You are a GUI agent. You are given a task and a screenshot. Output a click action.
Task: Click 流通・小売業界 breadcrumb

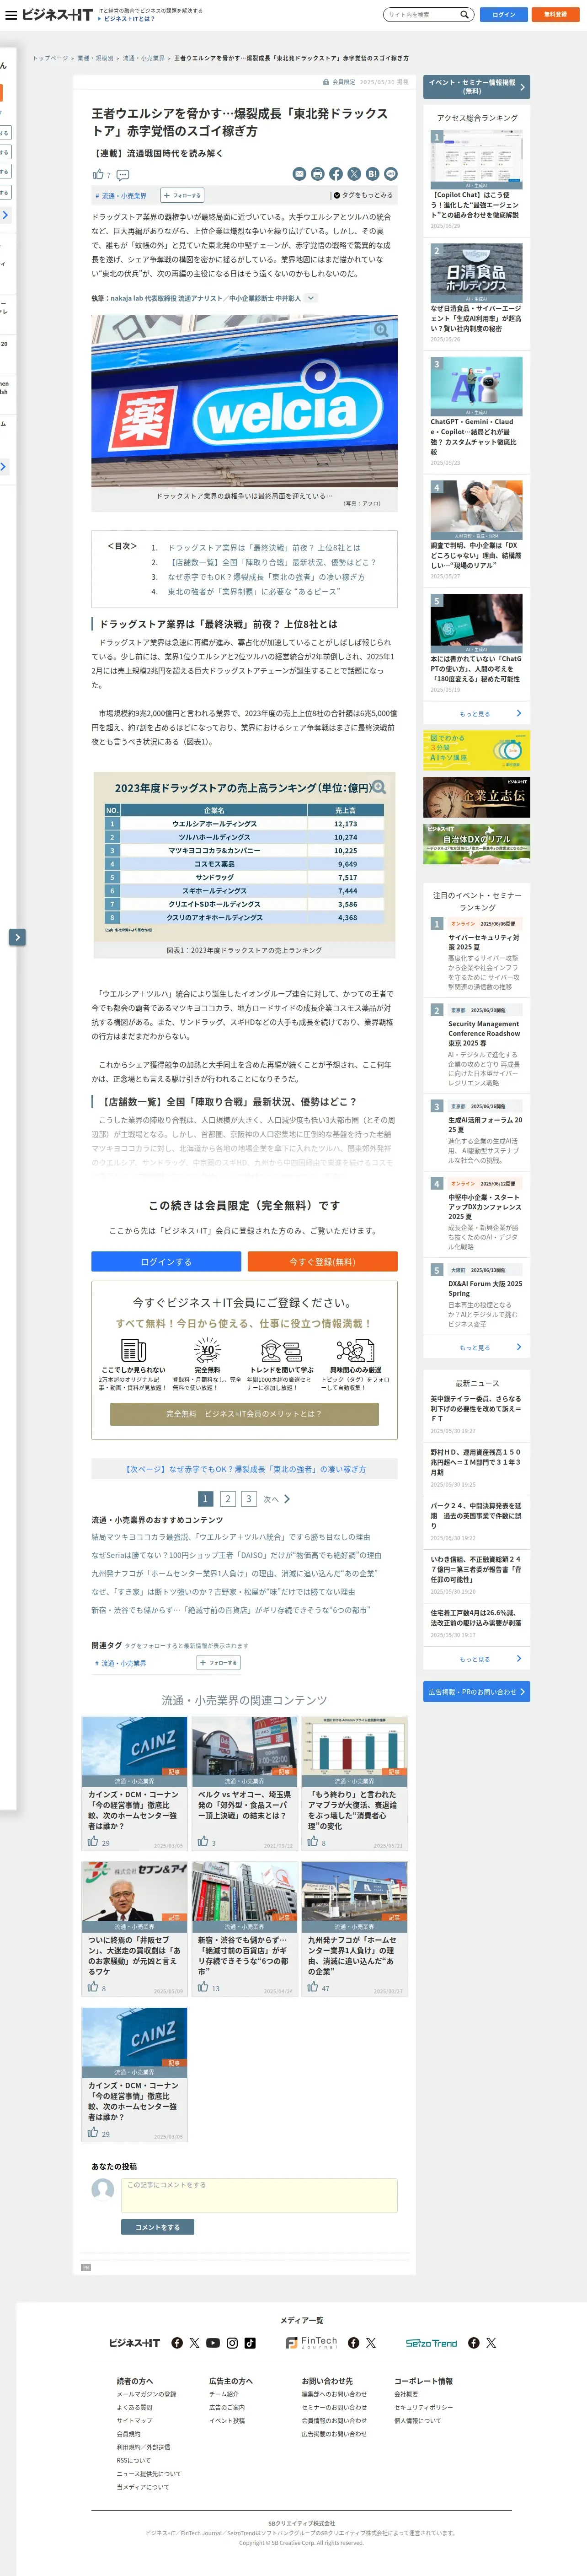143,58
